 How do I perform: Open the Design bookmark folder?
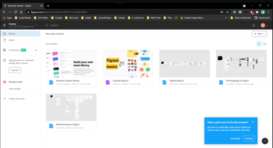[120, 18]
